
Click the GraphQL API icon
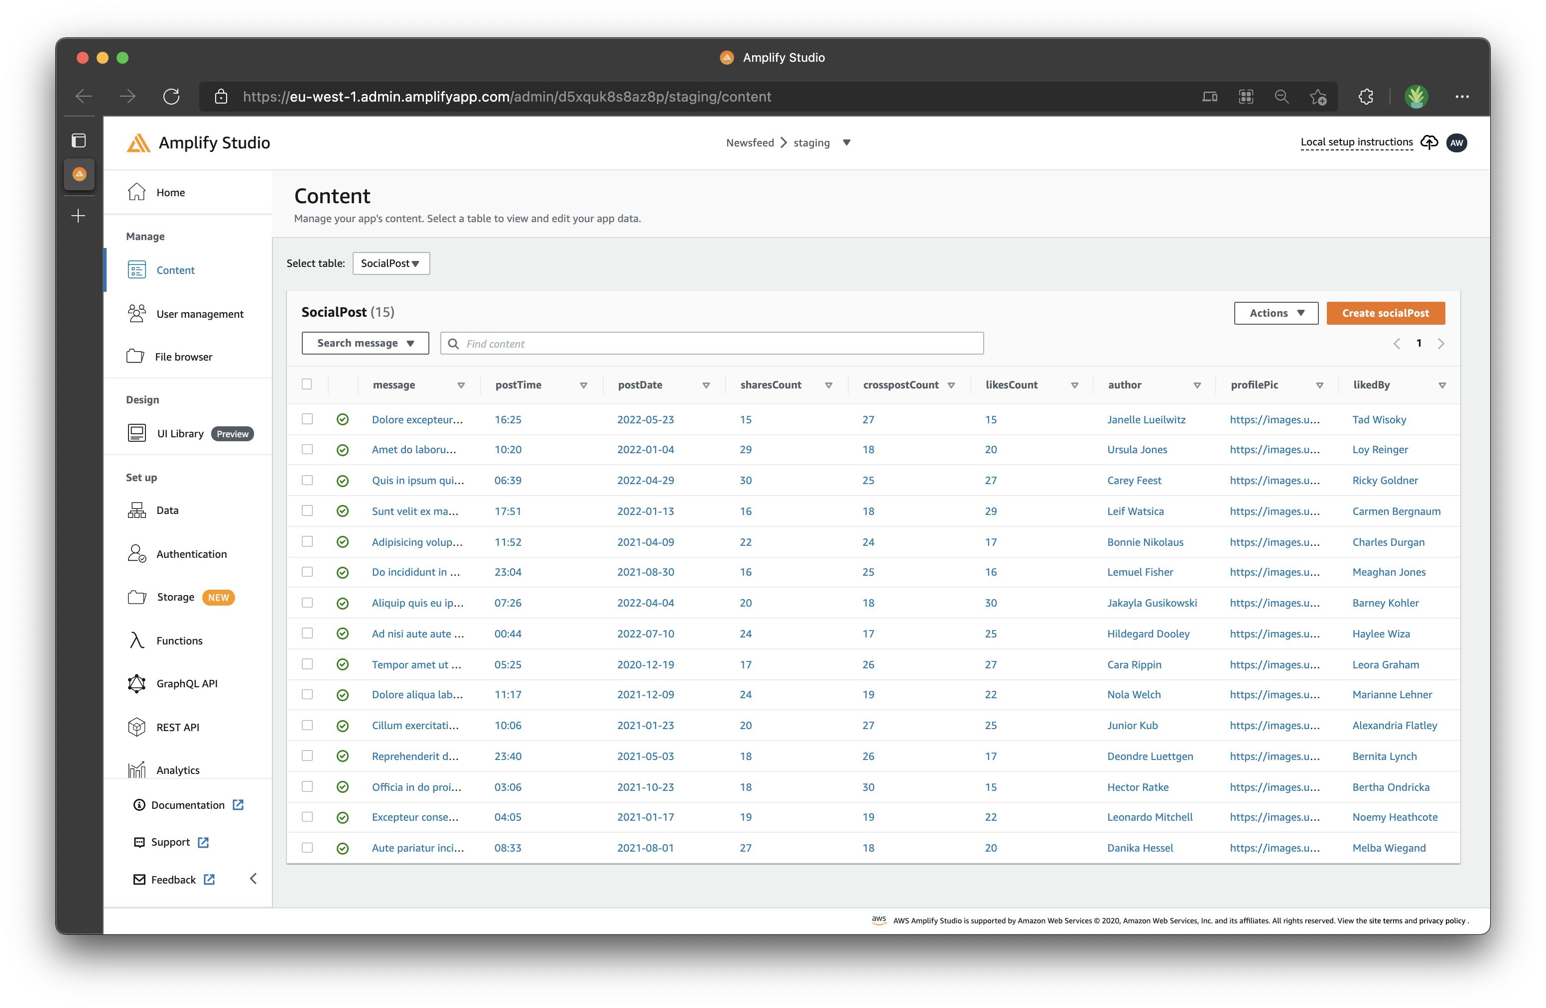coord(136,683)
